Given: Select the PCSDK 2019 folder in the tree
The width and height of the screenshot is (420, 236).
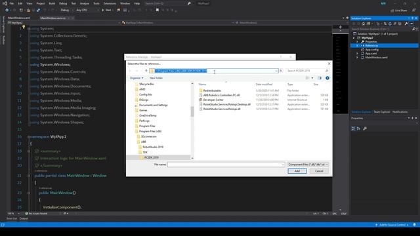Looking at the screenshot, I should (x=151, y=157).
